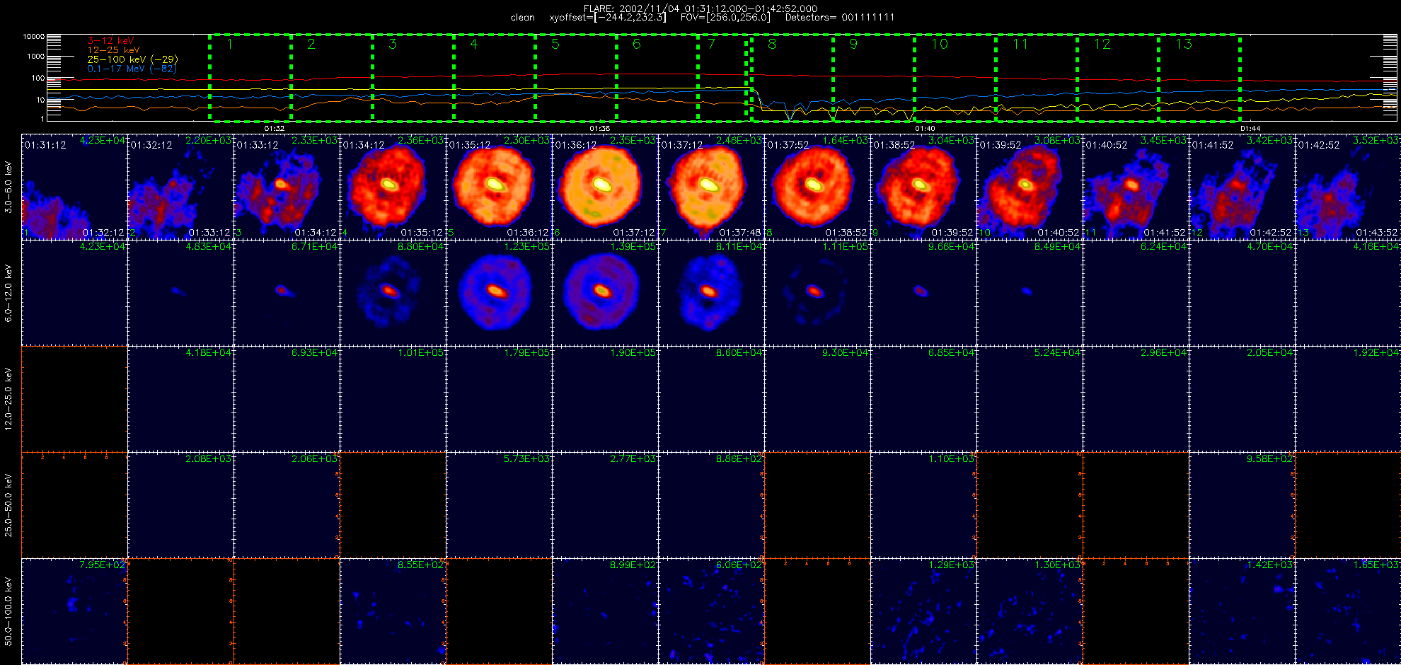Click the 1.65E+03 value in the 50-100 keV row
Image resolution: width=1401 pixels, height=665 pixels.
click(1376, 565)
